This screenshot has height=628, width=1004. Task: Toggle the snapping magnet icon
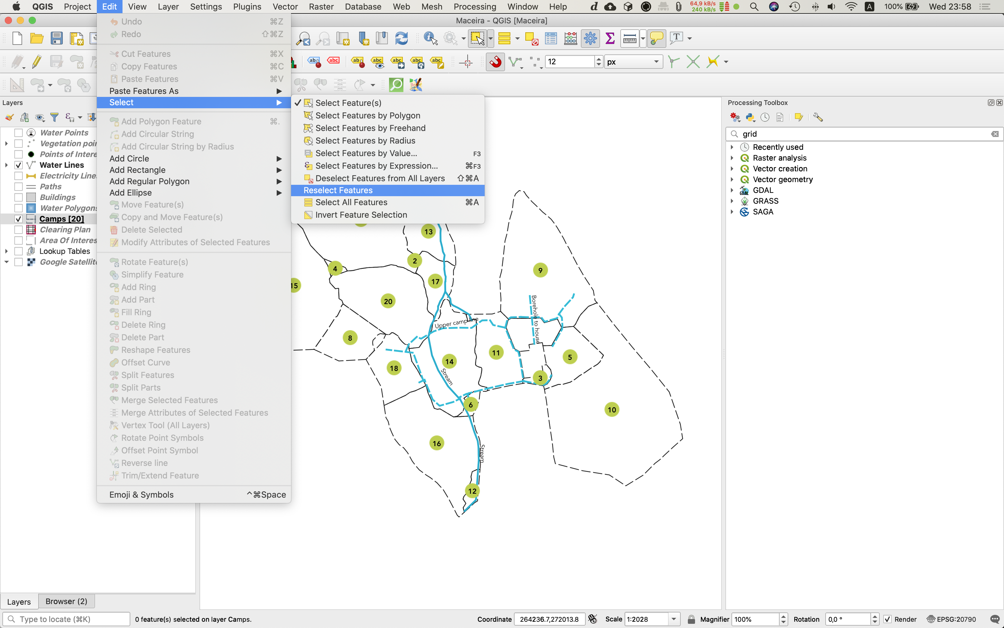tap(495, 62)
